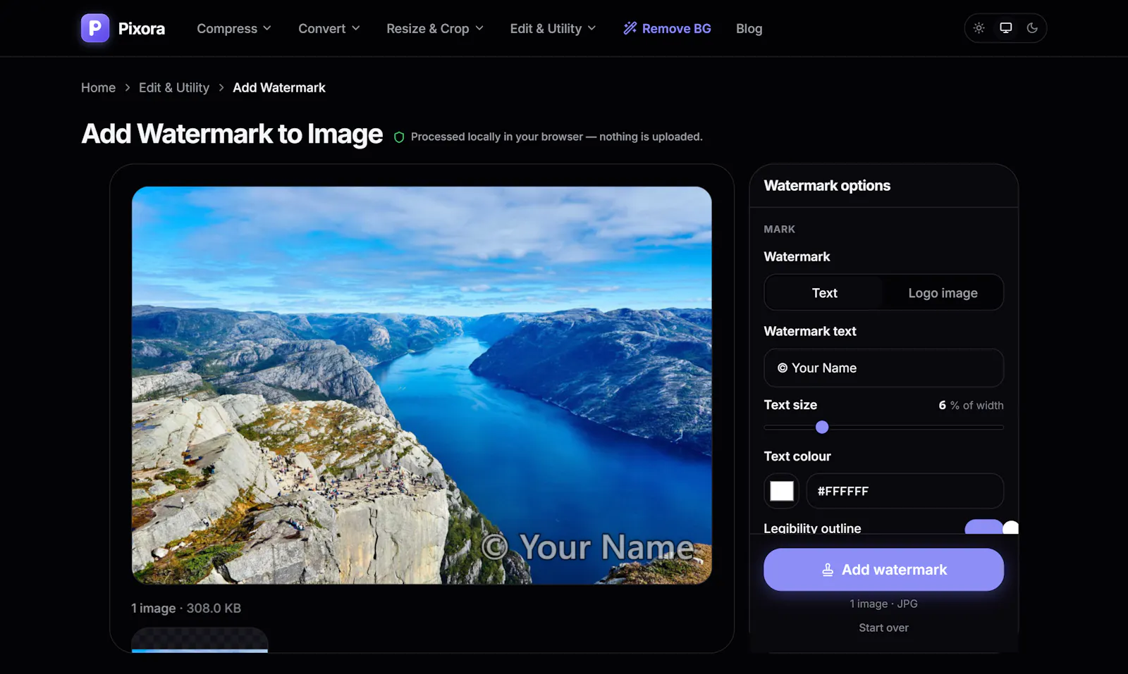Click the 'Watermark options' heading
The width and height of the screenshot is (1128, 674).
827,186
